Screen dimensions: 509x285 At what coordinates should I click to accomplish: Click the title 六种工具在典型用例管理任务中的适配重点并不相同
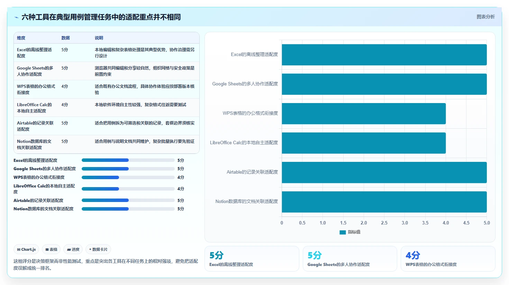point(101,17)
